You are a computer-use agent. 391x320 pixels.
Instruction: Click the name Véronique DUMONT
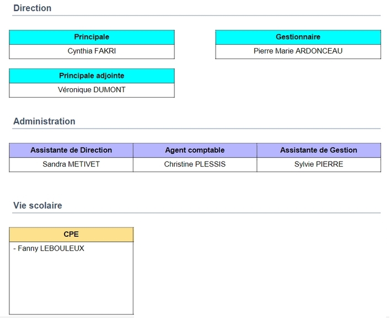pos(92,90)
